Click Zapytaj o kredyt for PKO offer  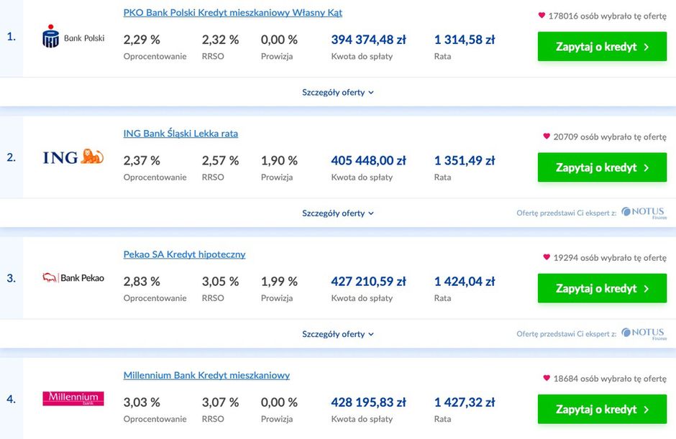pyautogui.click(x=602, y=46)
